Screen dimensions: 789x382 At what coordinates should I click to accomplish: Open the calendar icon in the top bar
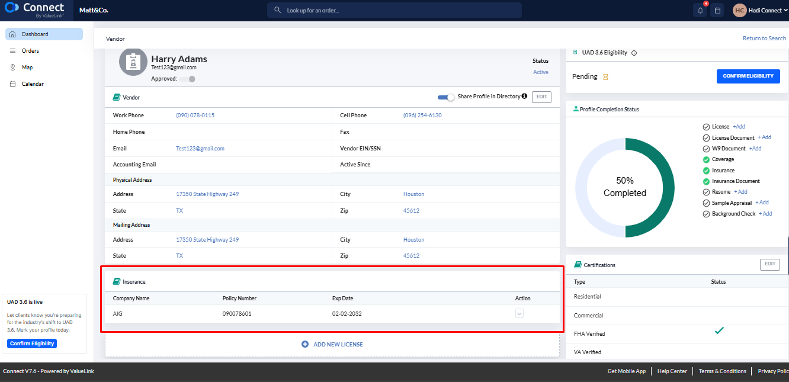point(717,11)
